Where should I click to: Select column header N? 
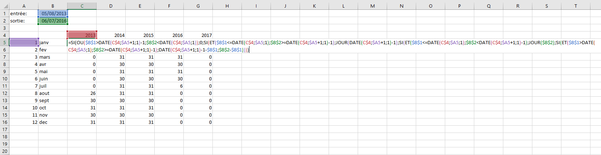[401, 6]
